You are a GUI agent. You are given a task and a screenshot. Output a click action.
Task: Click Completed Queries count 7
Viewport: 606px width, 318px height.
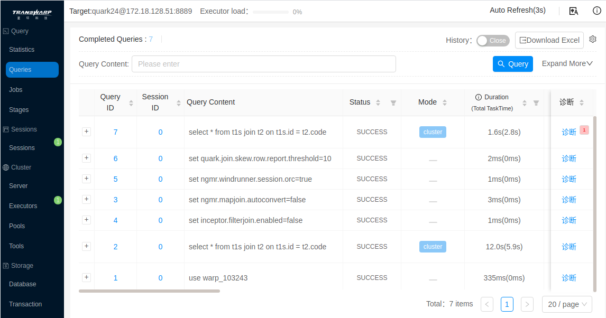[x=151, y=40]
